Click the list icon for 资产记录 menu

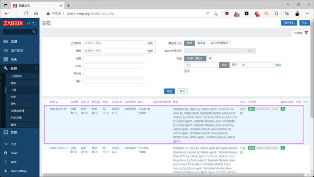pos(6,50)
